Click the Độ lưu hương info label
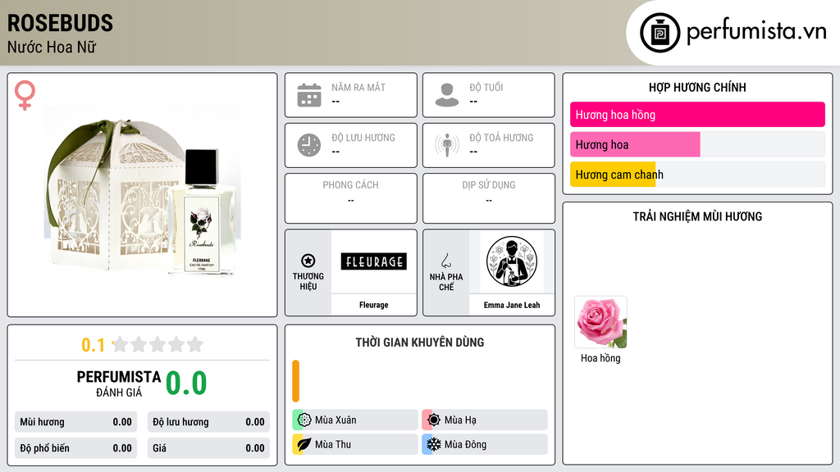This screenshot has width=840, height=472. point(363,138)
